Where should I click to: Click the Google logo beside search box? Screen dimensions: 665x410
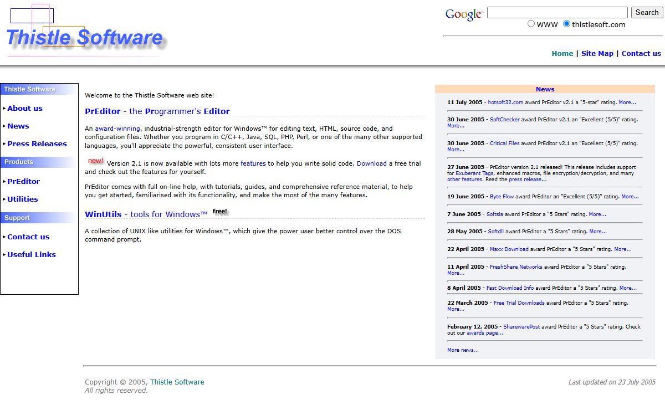click(464, 14)
